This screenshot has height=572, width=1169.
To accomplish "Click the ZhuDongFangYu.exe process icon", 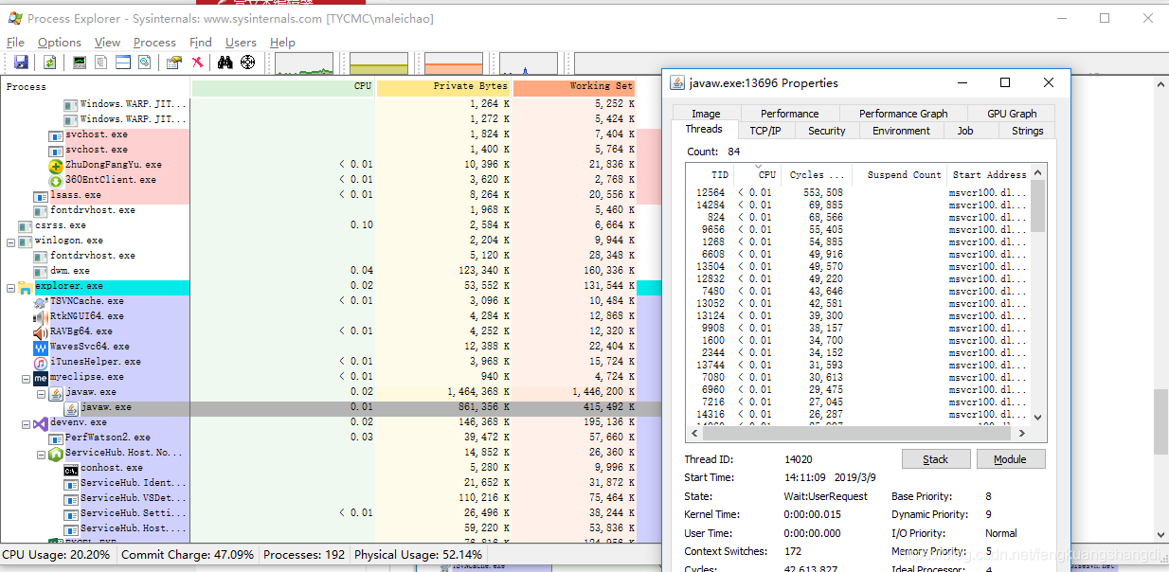I will pos(56,165).
